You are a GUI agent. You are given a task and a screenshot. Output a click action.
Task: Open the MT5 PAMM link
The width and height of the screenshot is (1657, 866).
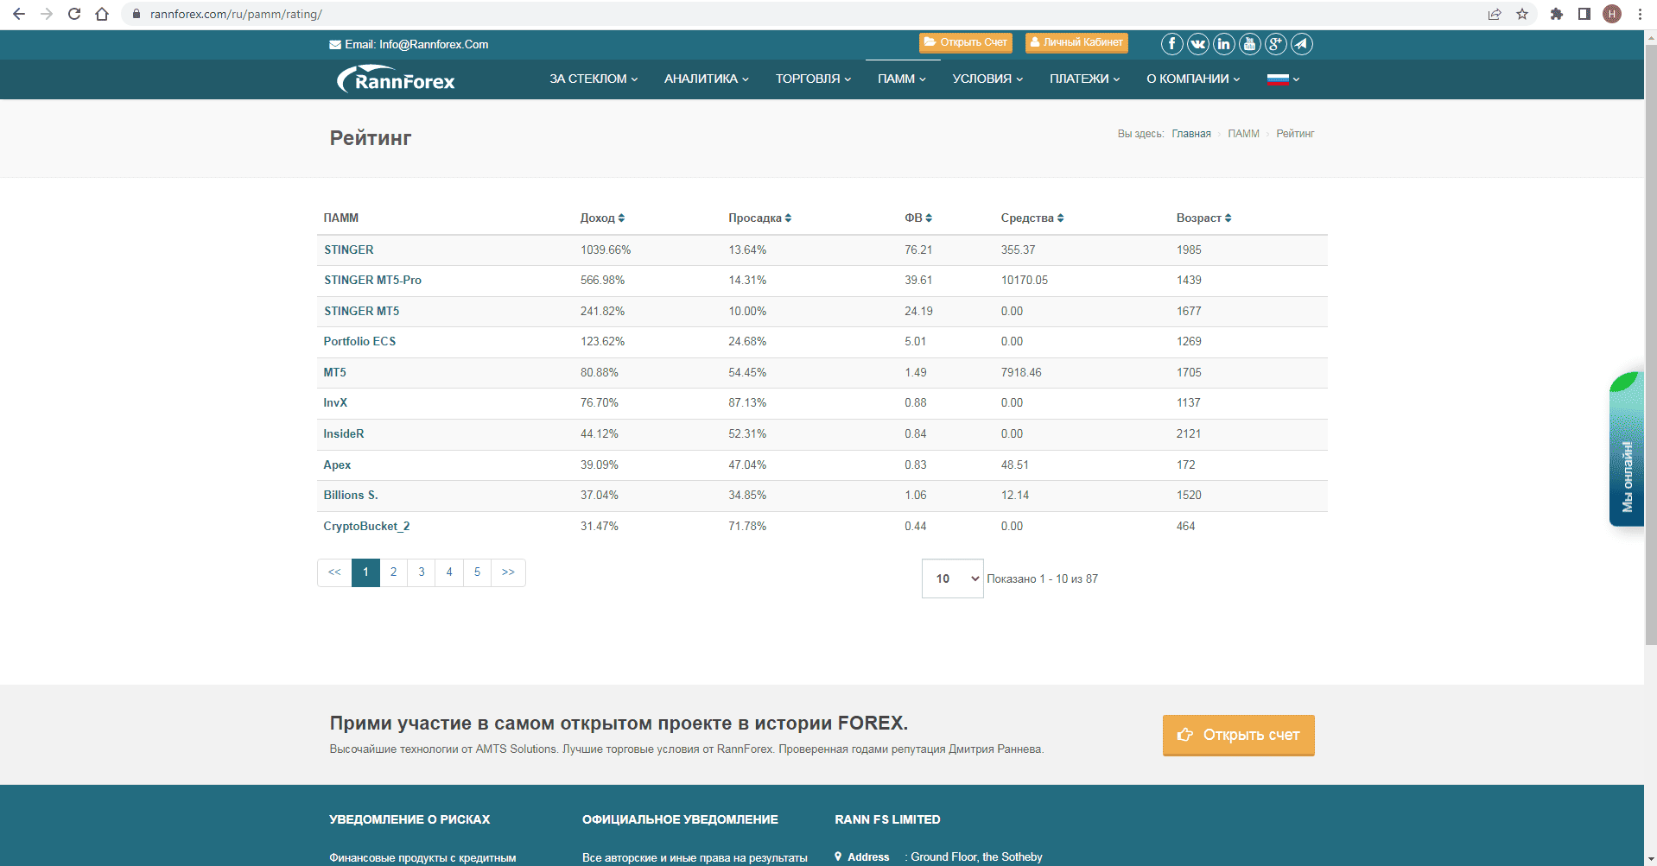click(335, 372)
